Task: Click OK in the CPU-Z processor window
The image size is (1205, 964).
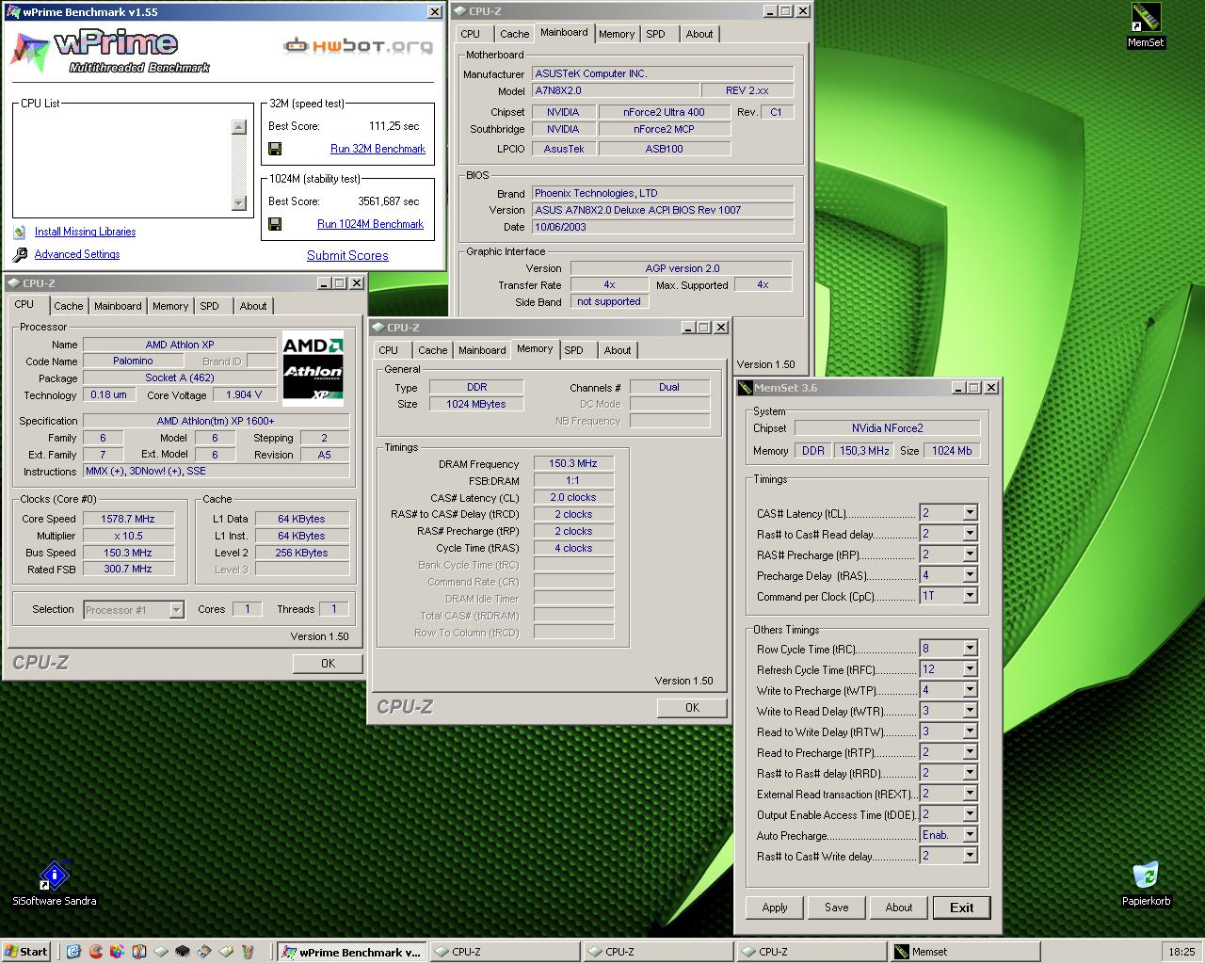Action: coord(328,663)
